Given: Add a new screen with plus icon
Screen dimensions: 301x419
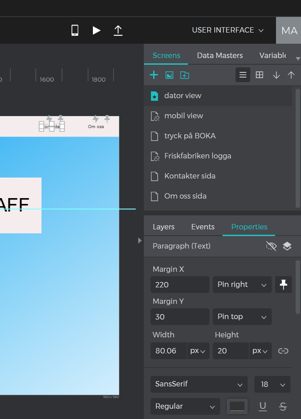Looking at the screenshot, I should coord(154,75).
